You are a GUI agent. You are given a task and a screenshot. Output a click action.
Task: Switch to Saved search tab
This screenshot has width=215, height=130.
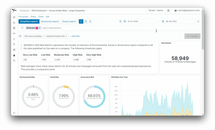tap(69, 21)
